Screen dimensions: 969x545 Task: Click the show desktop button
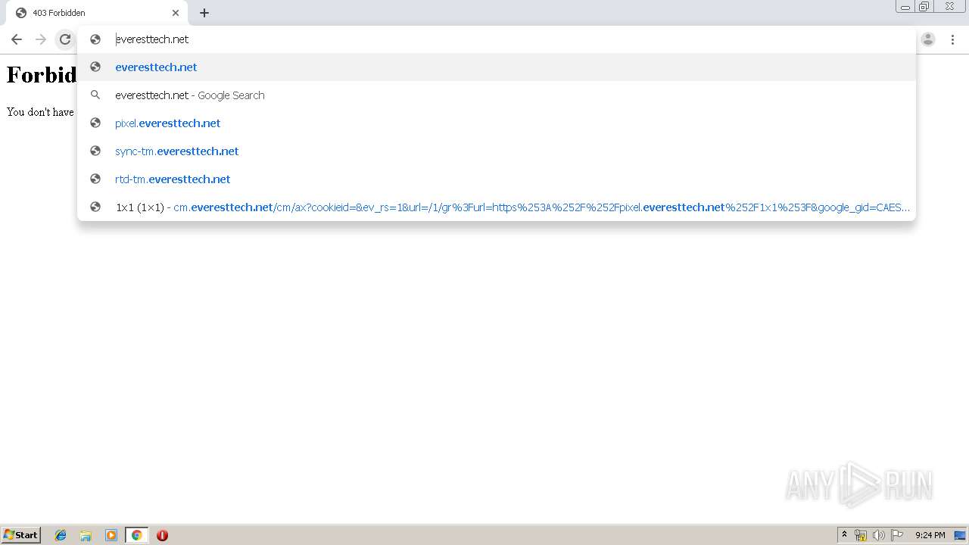(960, 535)
